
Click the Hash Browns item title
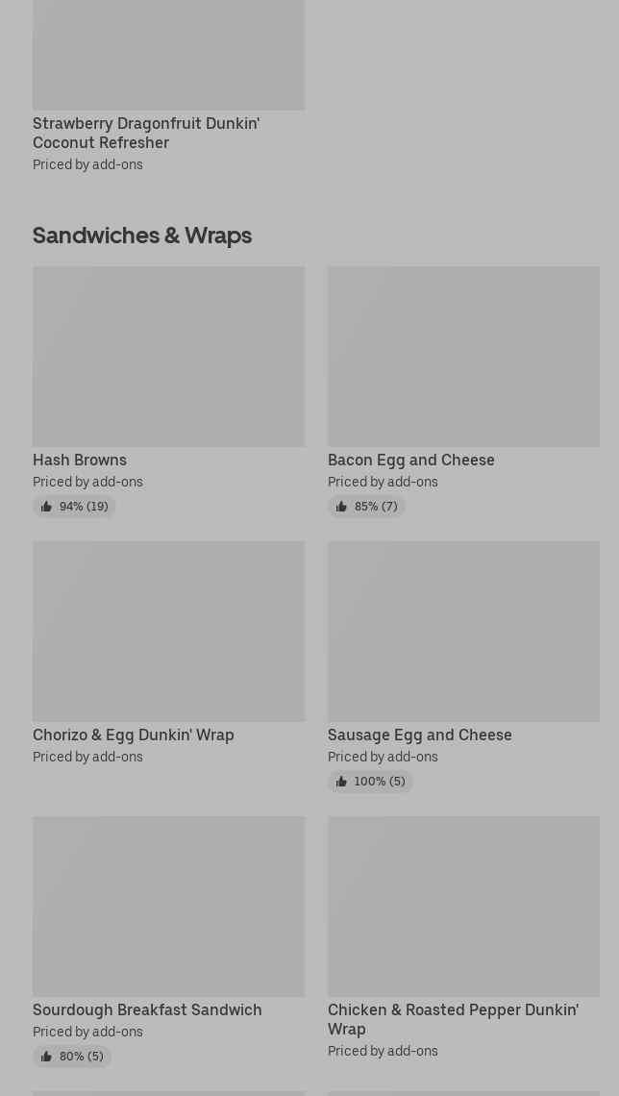tap(80, 460)
